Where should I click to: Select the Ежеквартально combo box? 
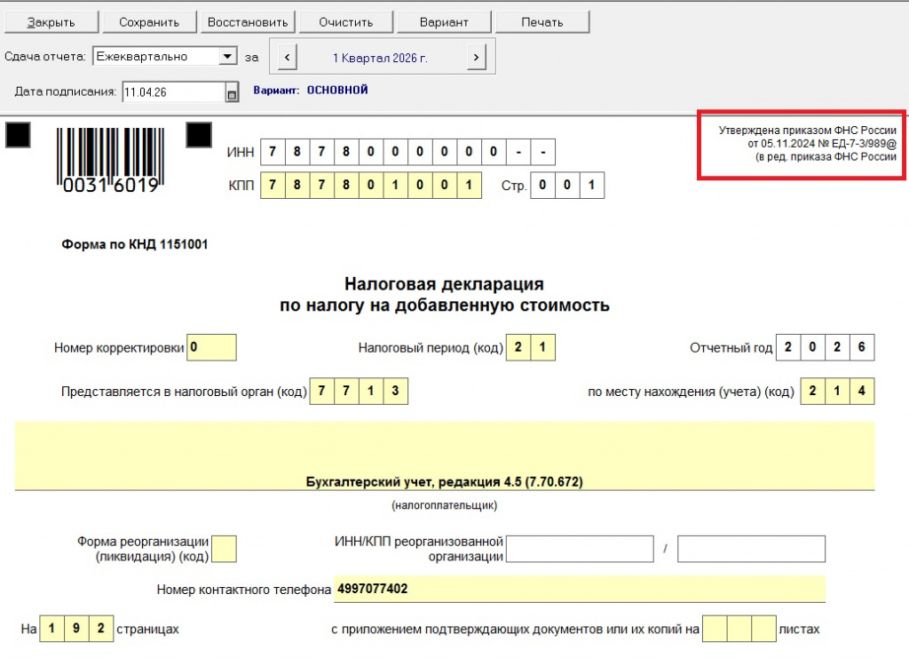[x=165, y=56]
